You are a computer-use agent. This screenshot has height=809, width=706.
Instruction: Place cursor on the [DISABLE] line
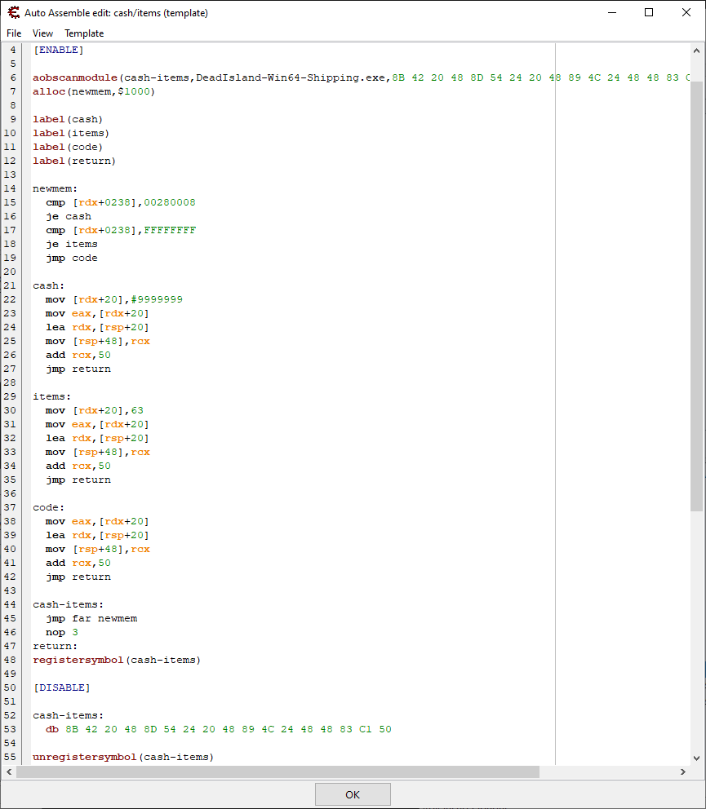61,687
